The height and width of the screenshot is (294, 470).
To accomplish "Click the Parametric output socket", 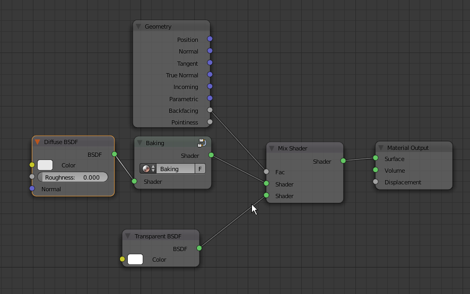I will point(210,98).
